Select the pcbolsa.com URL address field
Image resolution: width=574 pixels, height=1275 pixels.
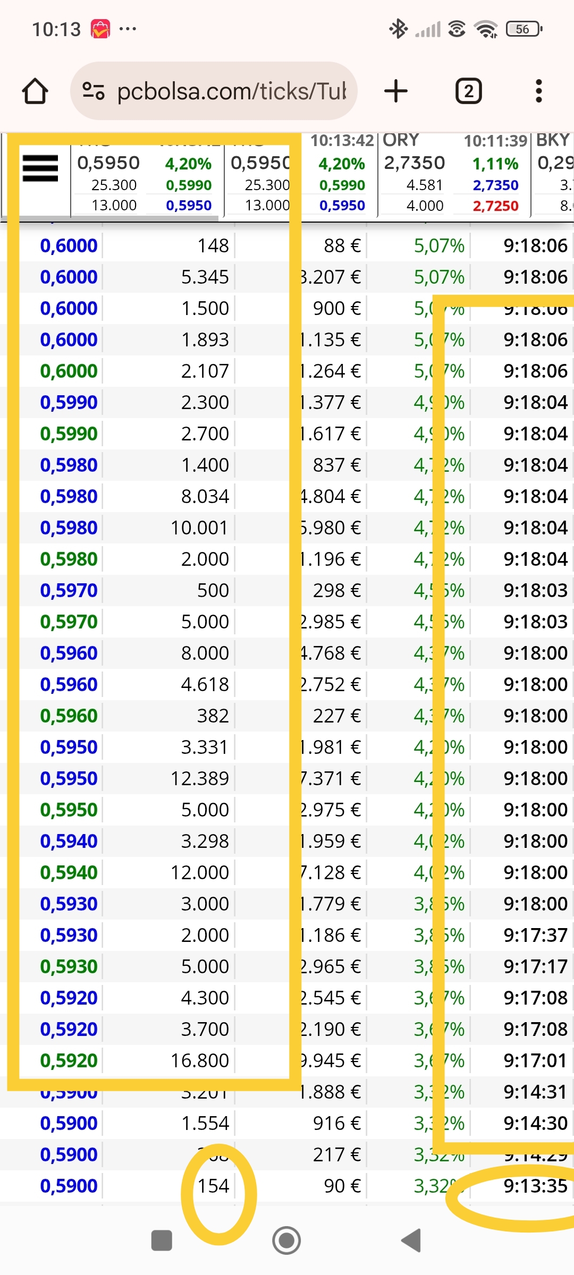coord(214,91)
